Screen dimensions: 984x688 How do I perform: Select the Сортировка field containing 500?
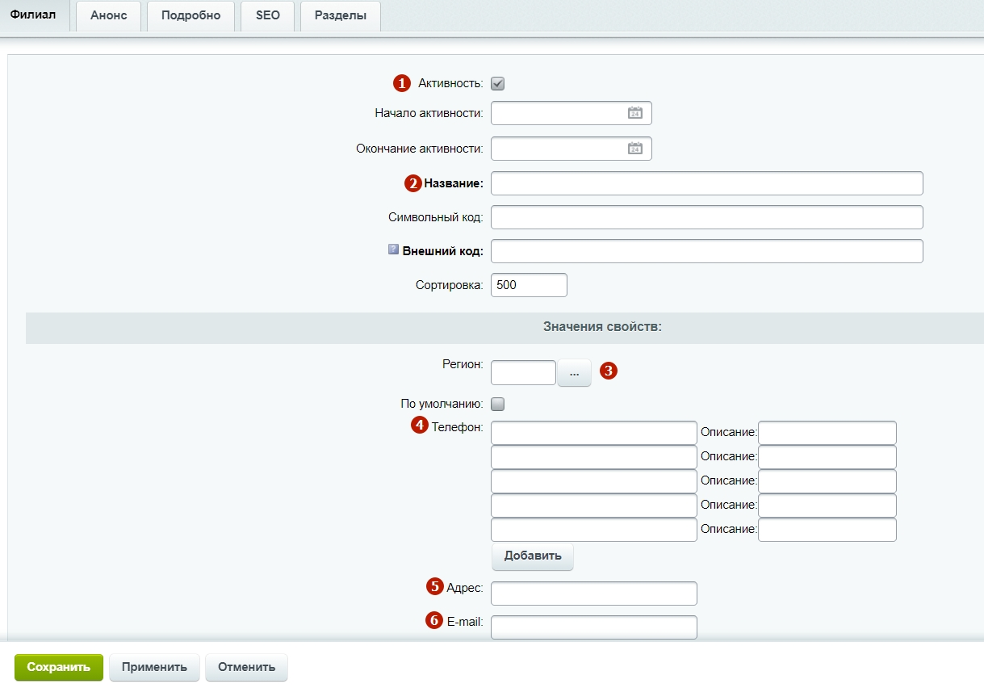[529, 285]
